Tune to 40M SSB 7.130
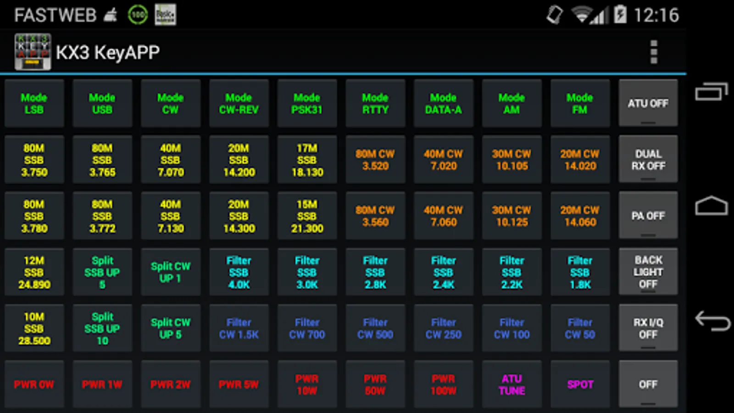Screen dimensions: 734x413 171,216
